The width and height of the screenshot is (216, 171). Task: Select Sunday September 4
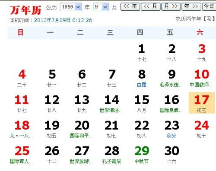point(22,78)
